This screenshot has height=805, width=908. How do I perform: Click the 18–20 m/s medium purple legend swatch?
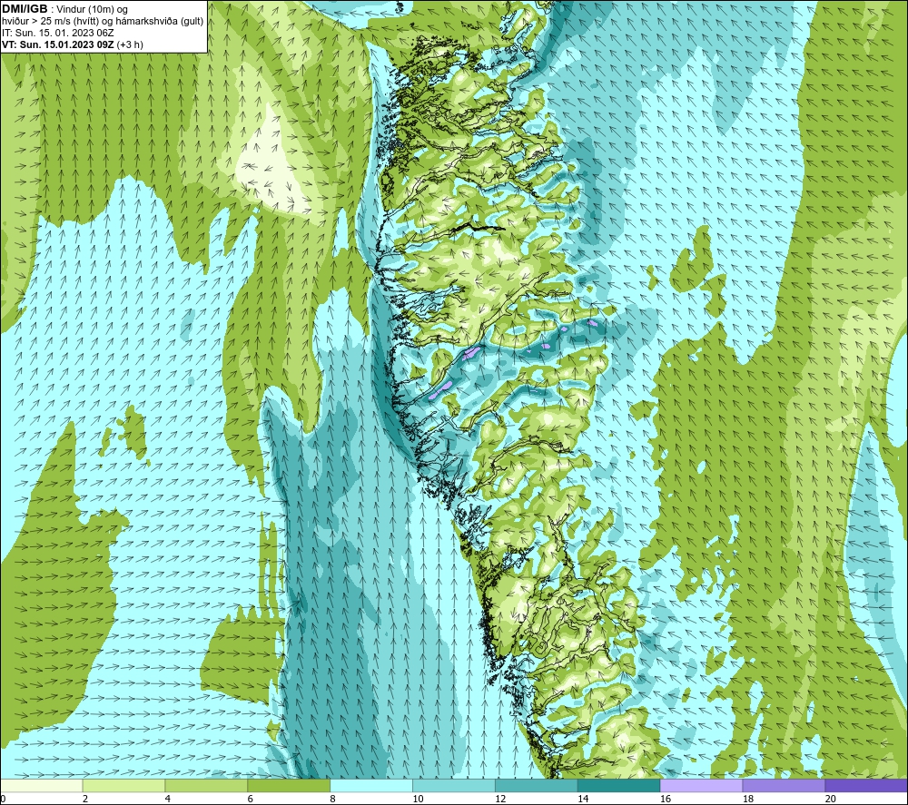click(784, 785)
